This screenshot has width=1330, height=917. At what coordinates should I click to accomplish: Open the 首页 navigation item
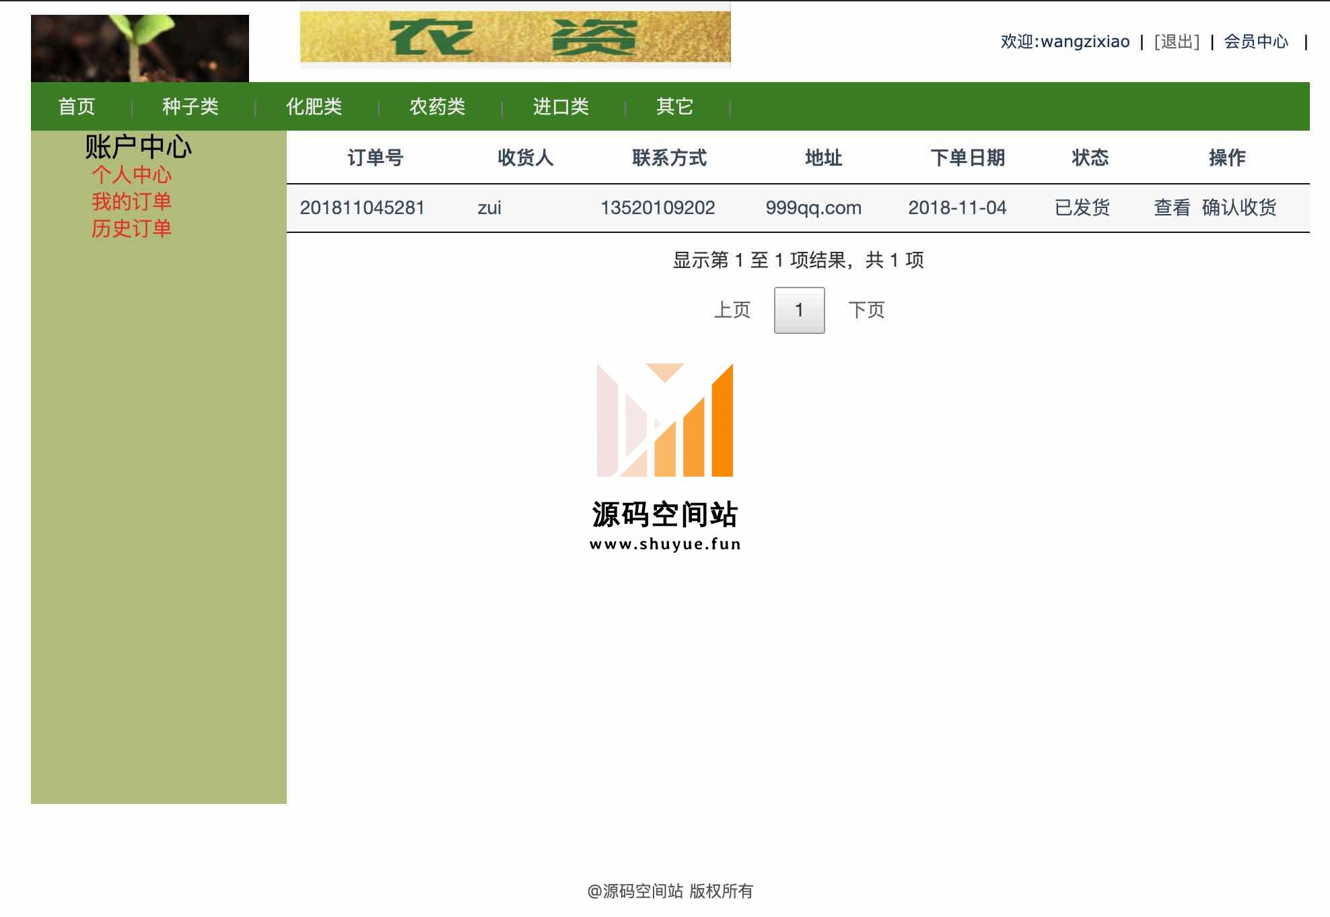point(77,106)
